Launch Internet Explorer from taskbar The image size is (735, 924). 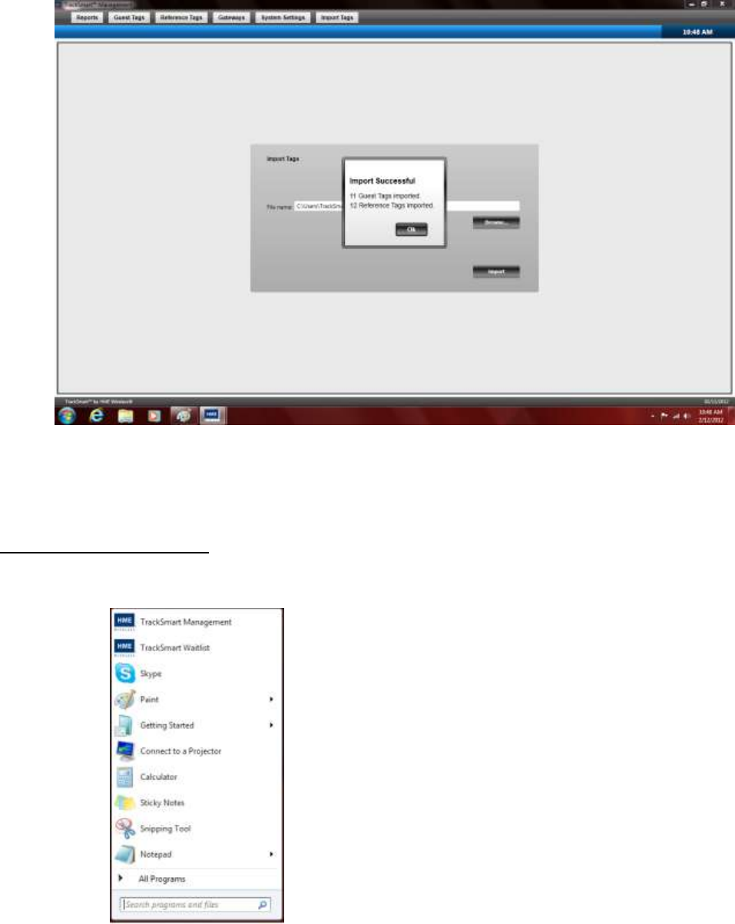(96, 416)
